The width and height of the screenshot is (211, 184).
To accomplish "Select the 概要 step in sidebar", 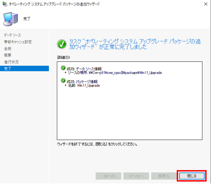I will [x=8, y=55].
